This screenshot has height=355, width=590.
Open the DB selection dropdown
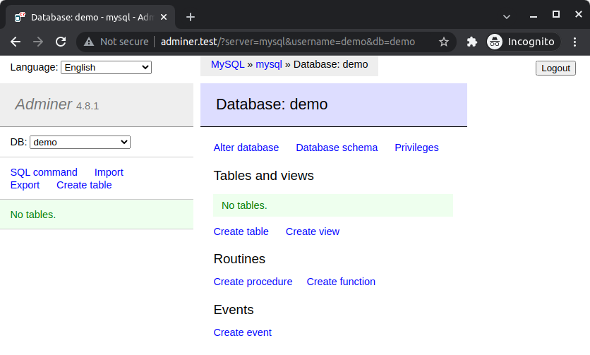point(80,143)
